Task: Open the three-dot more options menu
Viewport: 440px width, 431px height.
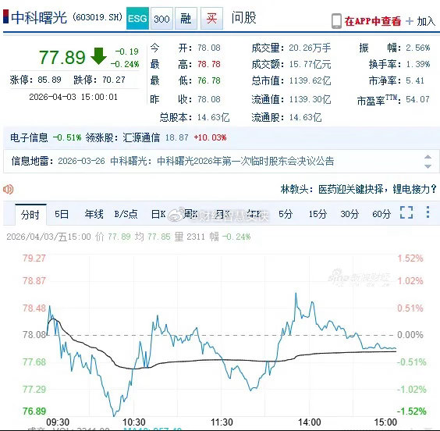Action: (x=428, y=212)
